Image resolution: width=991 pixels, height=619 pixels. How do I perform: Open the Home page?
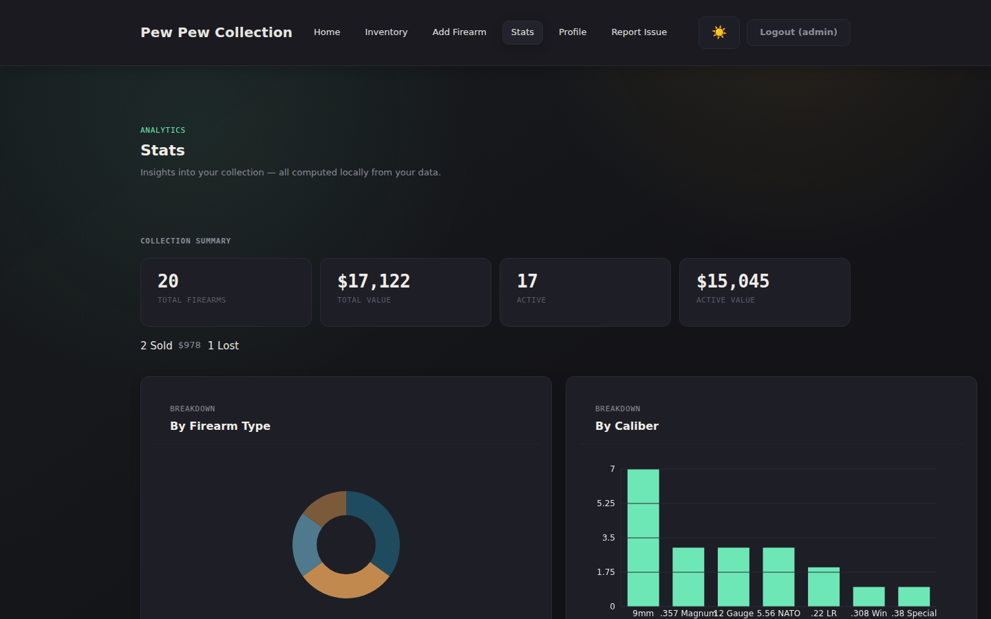pyautogui.click(x=327, y=32)
